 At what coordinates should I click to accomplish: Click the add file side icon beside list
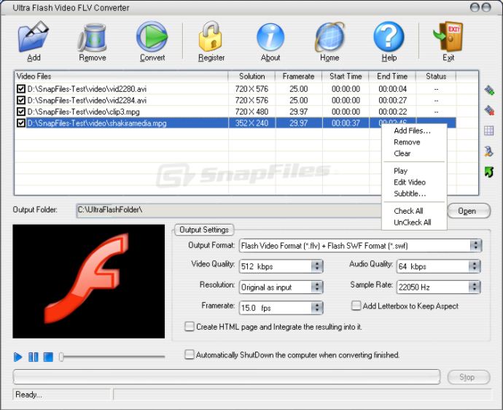click(489, 90)
